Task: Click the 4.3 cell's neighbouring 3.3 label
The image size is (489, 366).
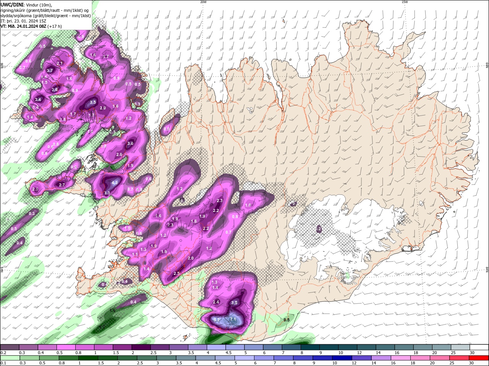Action: [107, 193]
